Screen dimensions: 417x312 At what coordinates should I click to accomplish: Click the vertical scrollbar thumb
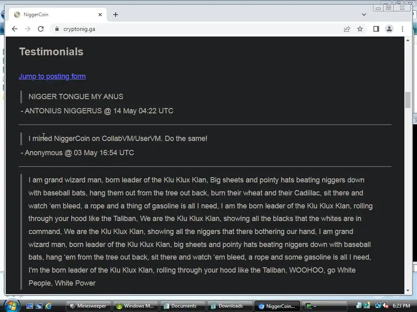coord(408,100)
